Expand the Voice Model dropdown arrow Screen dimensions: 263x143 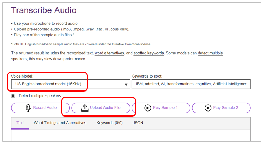click(x=126, y=85)
